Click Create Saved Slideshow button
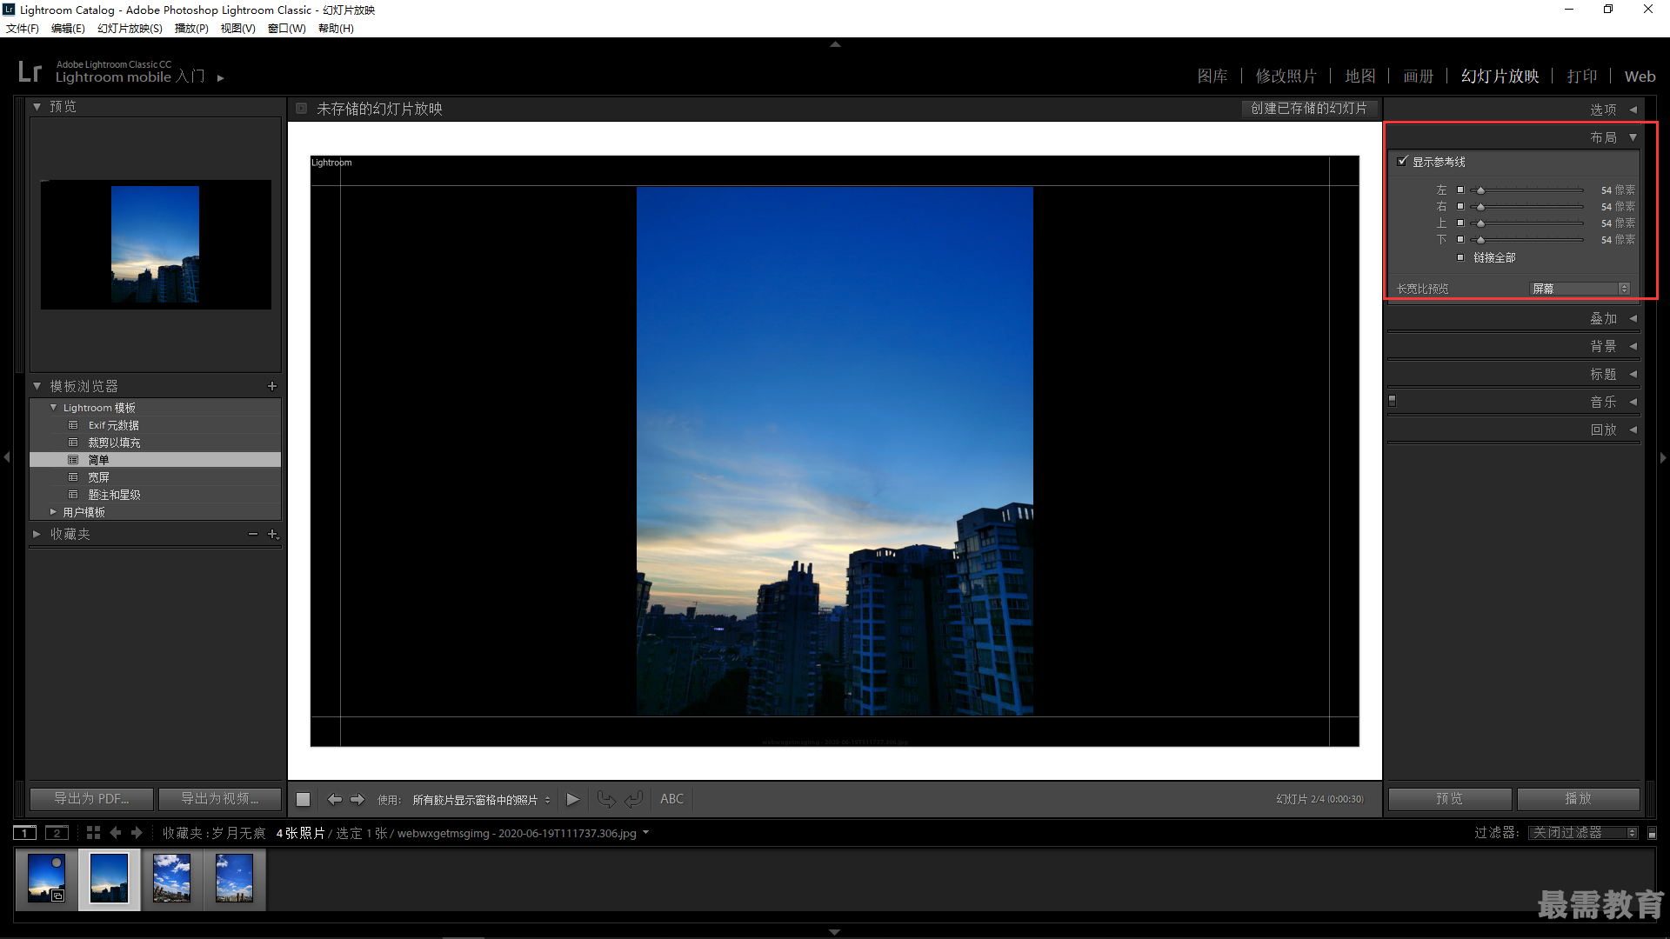The width and height of the screenshot is (1670, 939). click(1309, 109)
